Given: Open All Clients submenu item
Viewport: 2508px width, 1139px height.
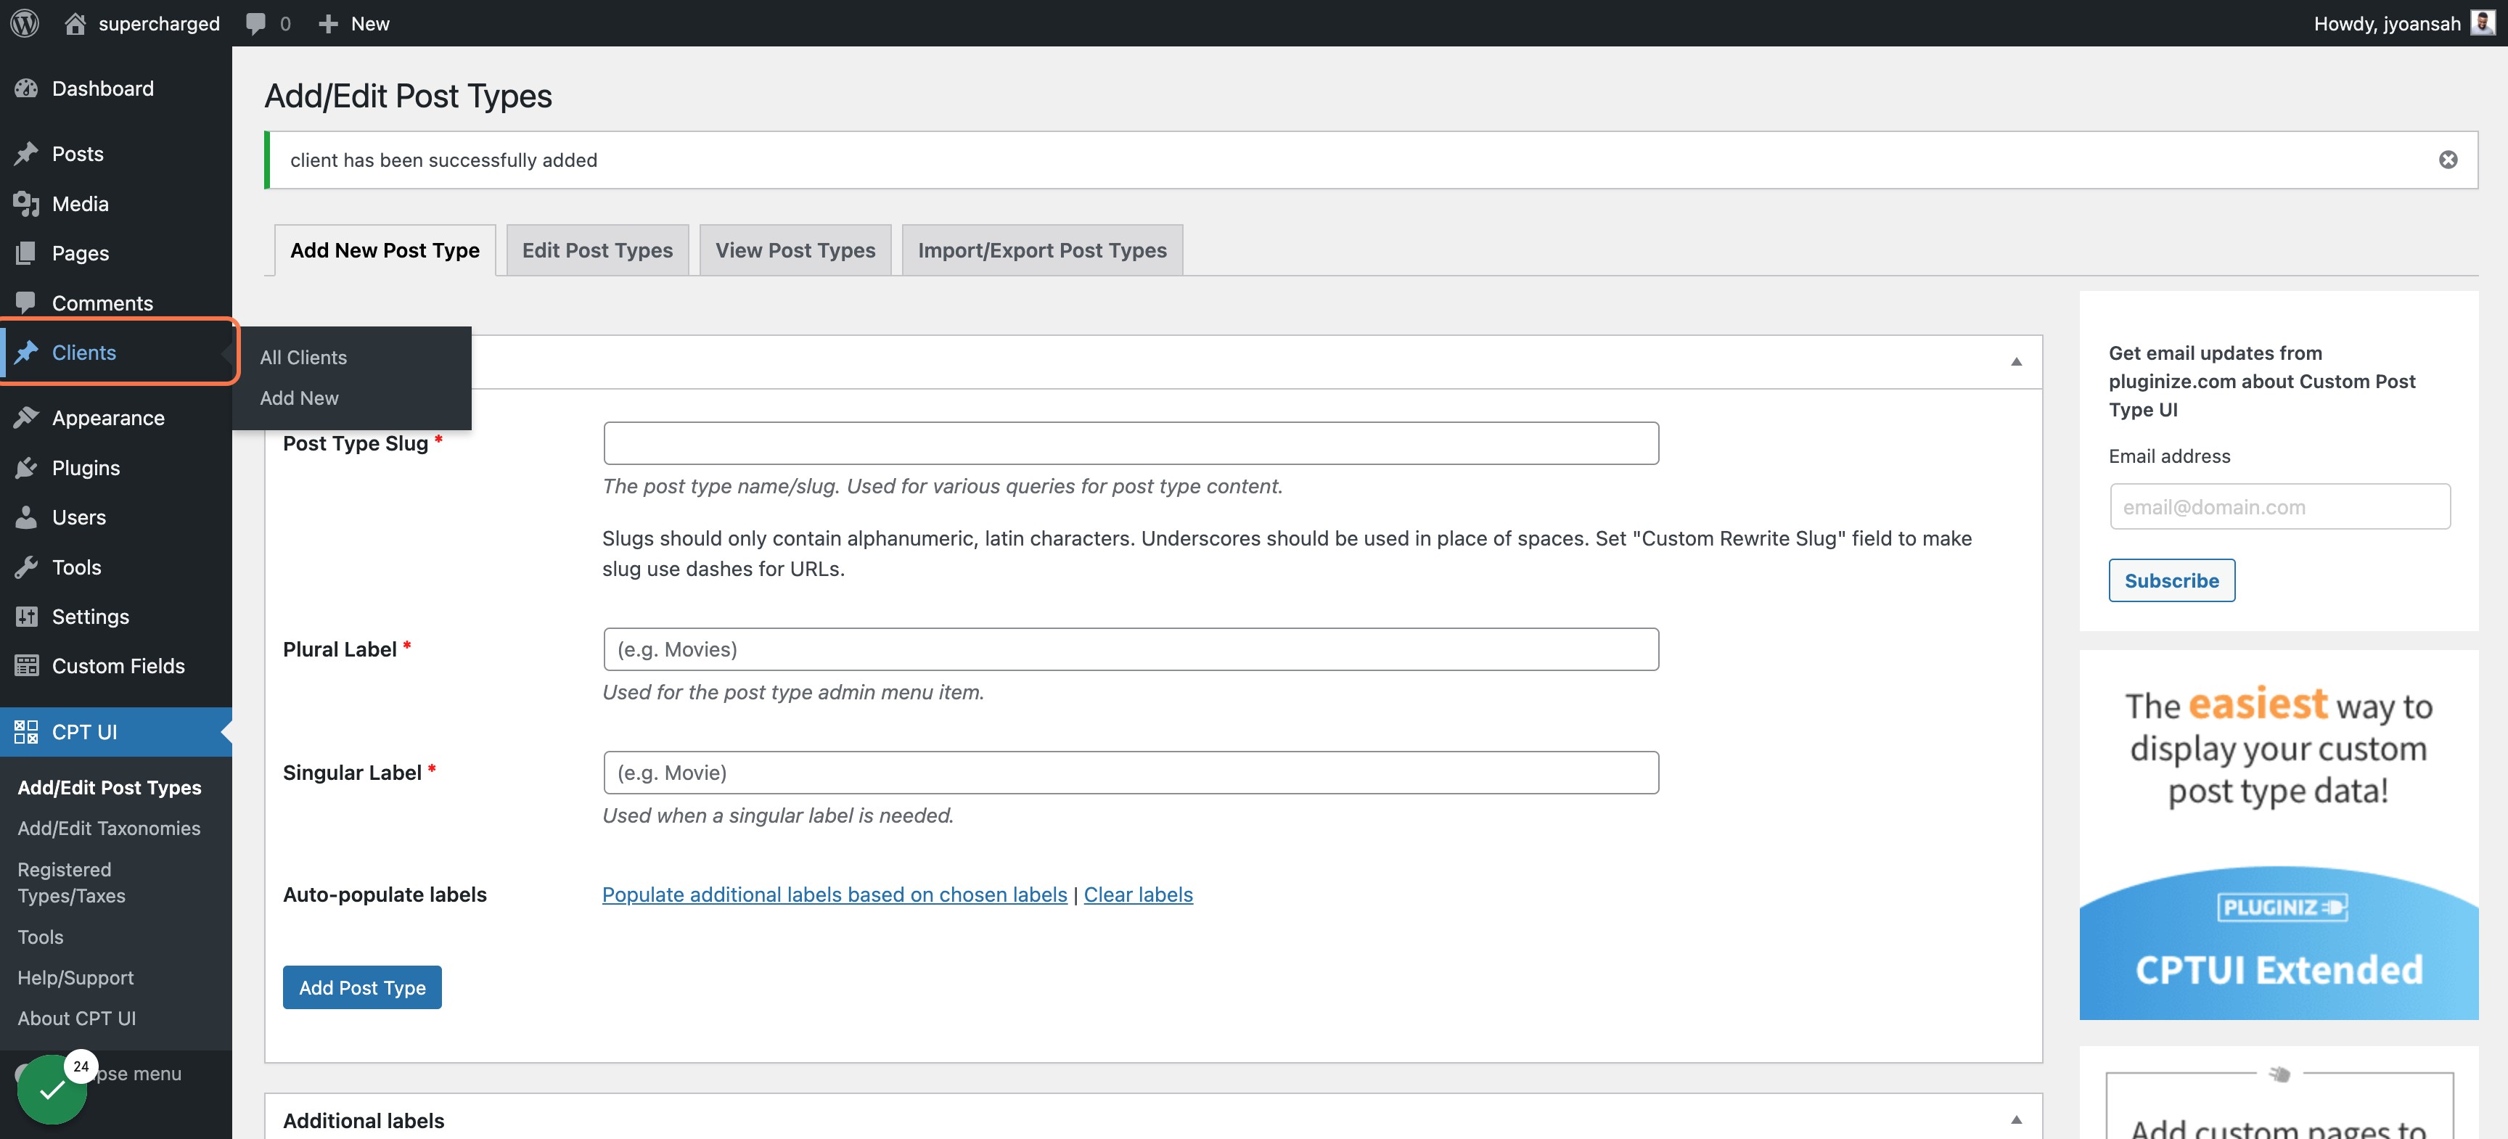Looking at the screenshot, I should (304, 357).
